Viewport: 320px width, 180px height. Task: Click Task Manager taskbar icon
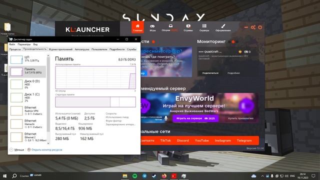pyautogui.click(x=183, y=176)
